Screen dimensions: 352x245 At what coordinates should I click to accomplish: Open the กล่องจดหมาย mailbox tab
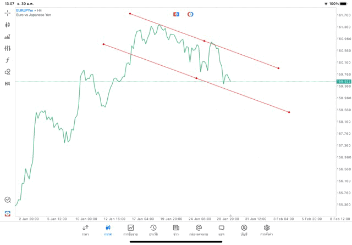(199, 230)
